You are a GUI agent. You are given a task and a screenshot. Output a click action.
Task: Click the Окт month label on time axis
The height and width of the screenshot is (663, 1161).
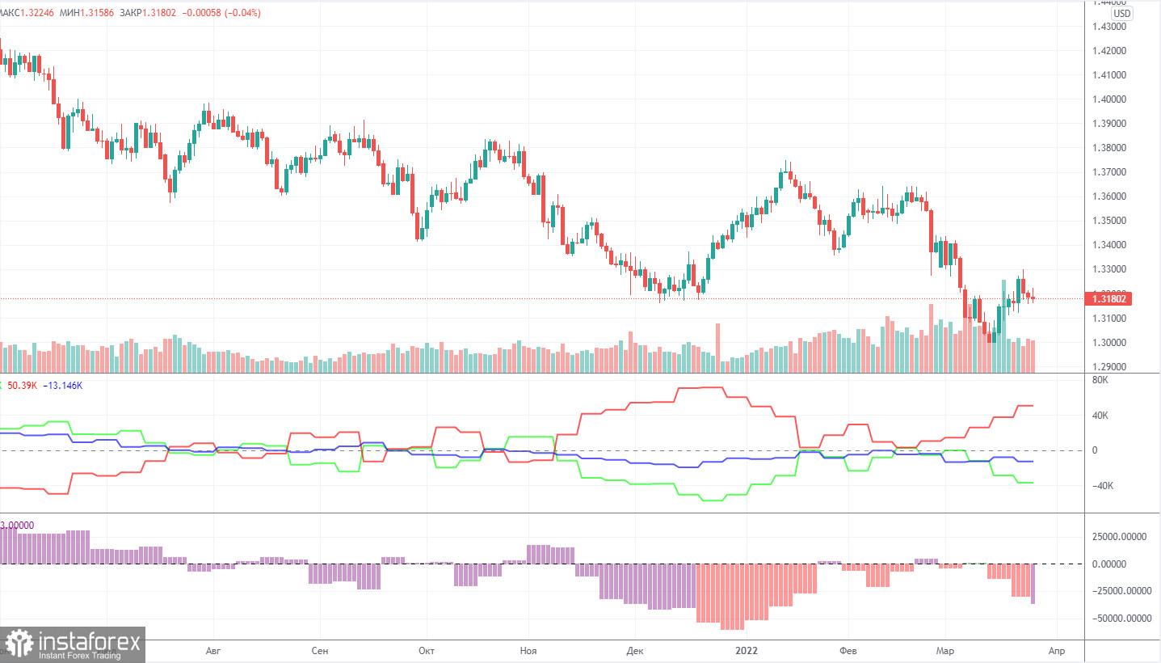(427, 650)
